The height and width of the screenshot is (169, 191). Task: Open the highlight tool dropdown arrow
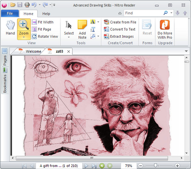[98, 22]
